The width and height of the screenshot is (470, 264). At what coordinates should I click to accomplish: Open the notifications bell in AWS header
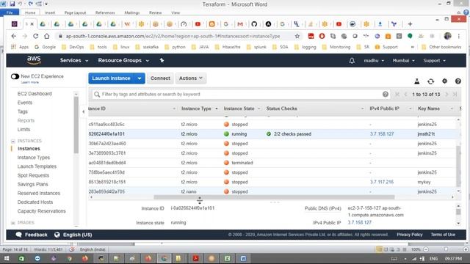click(x=352, y=60)
